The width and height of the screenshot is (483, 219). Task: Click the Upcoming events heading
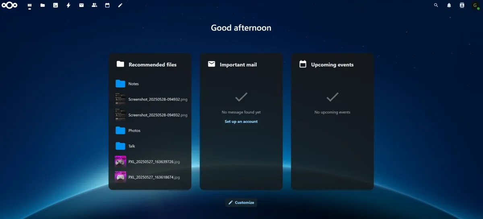click(x=332, y=64)
